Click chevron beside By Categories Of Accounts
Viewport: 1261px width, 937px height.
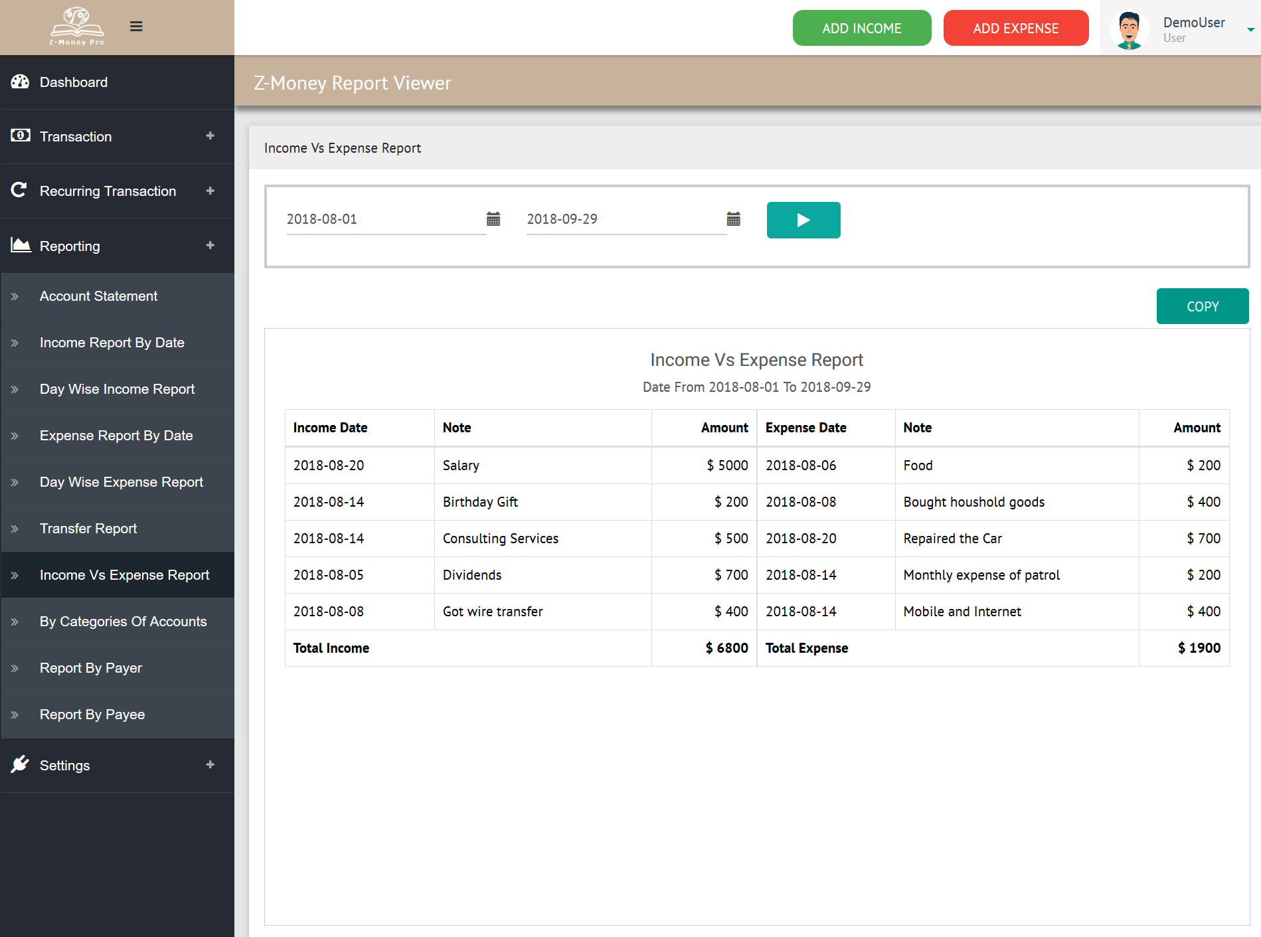pyautogui.click(x=15, y=622)
